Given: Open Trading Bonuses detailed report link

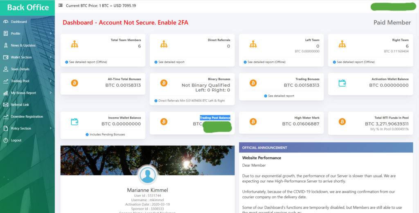Looking at the screenshot, I should point(279,96).
